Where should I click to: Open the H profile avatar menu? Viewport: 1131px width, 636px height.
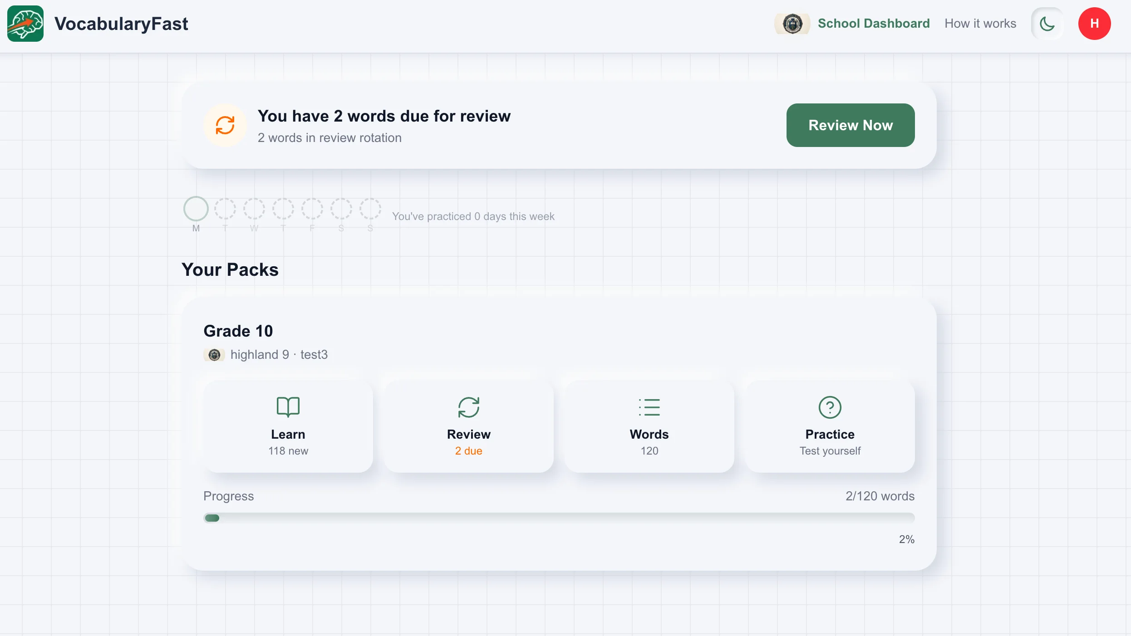[1094, 23]
